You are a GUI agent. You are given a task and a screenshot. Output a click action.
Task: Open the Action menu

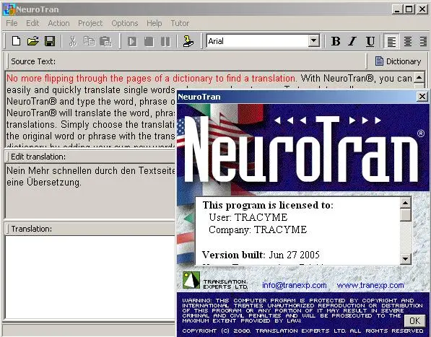point(58,23)
